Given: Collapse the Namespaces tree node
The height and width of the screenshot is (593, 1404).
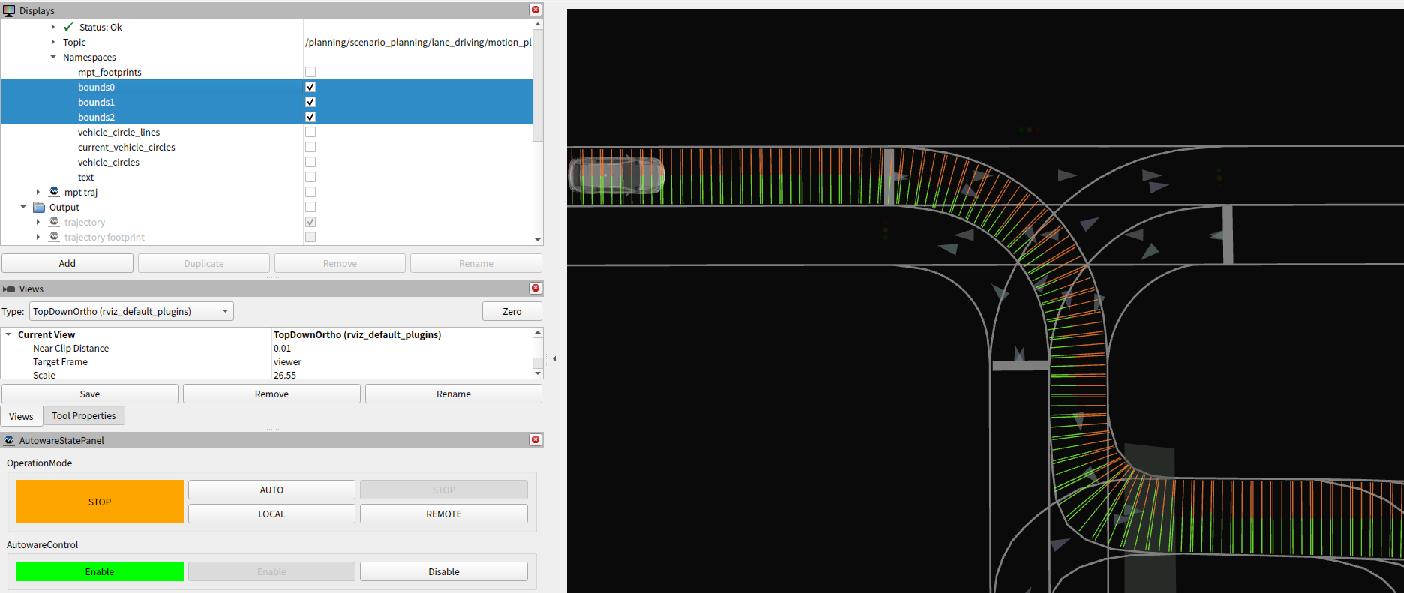Looking at the screenshot, I should coord(53,57).
